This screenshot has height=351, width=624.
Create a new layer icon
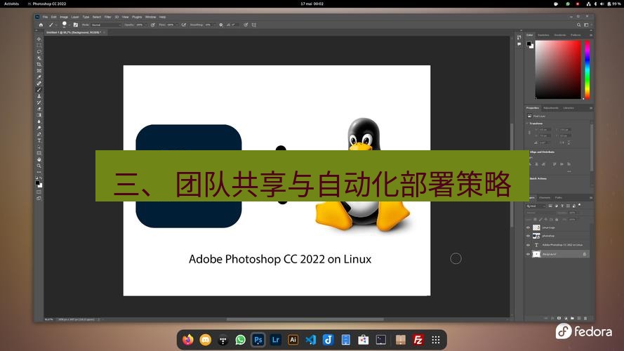click(579, 319)
